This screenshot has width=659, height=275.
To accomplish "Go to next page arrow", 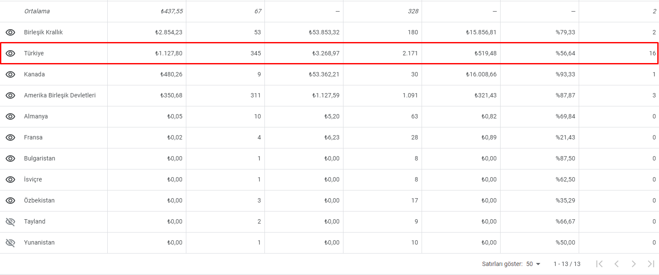I will [634, 264].
